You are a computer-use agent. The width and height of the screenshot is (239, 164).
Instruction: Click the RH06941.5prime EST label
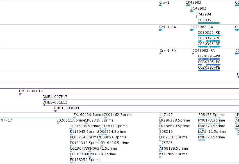tap(103, 149)
